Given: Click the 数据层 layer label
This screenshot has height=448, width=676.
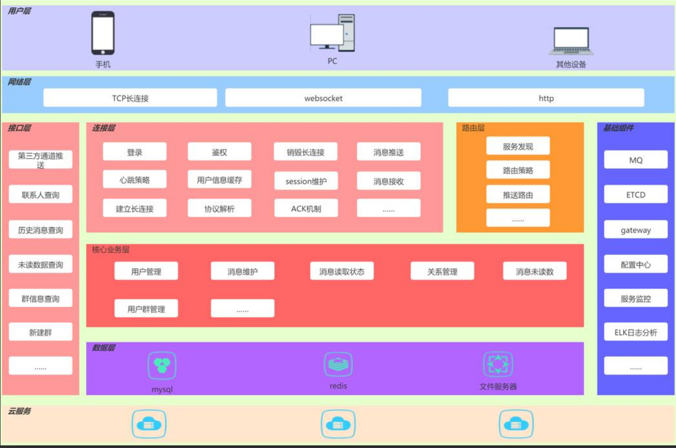Looking at the screenshot, I should coord(103,348).
